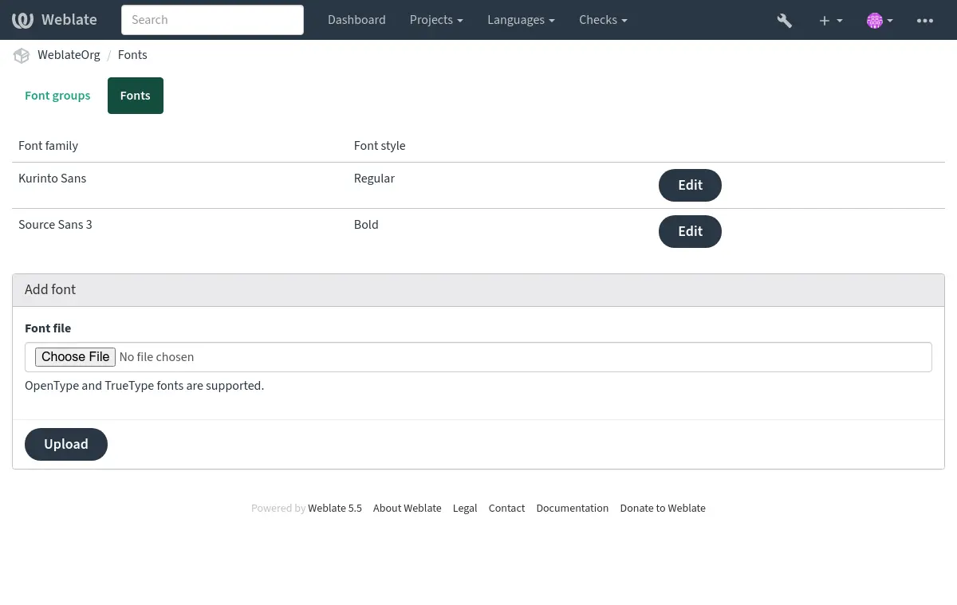The image size is (957, 605).
Task: Open WeblateOrg breadcrumb link
Action: (69, 55)
